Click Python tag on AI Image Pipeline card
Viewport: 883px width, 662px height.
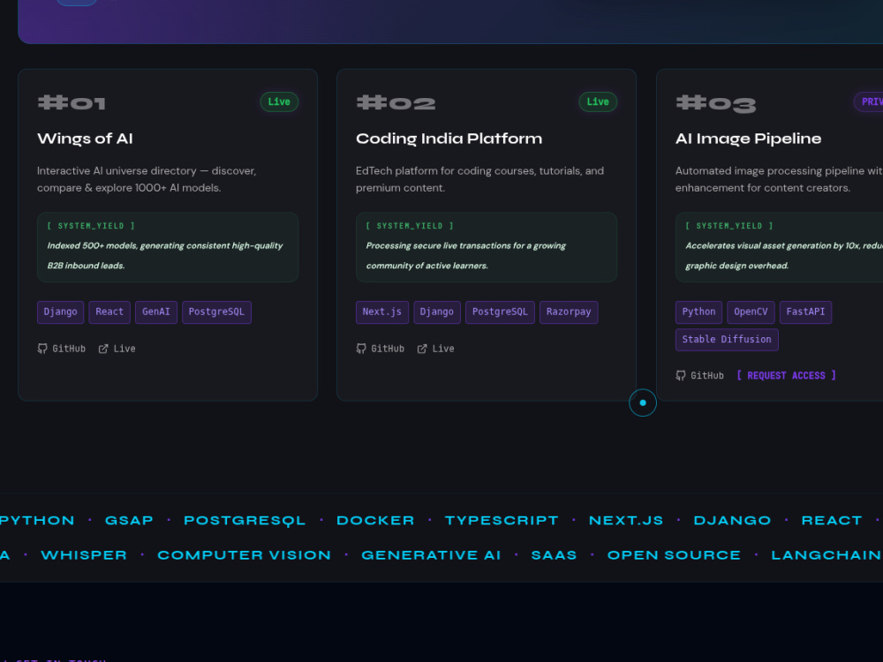tap(698, 312)
